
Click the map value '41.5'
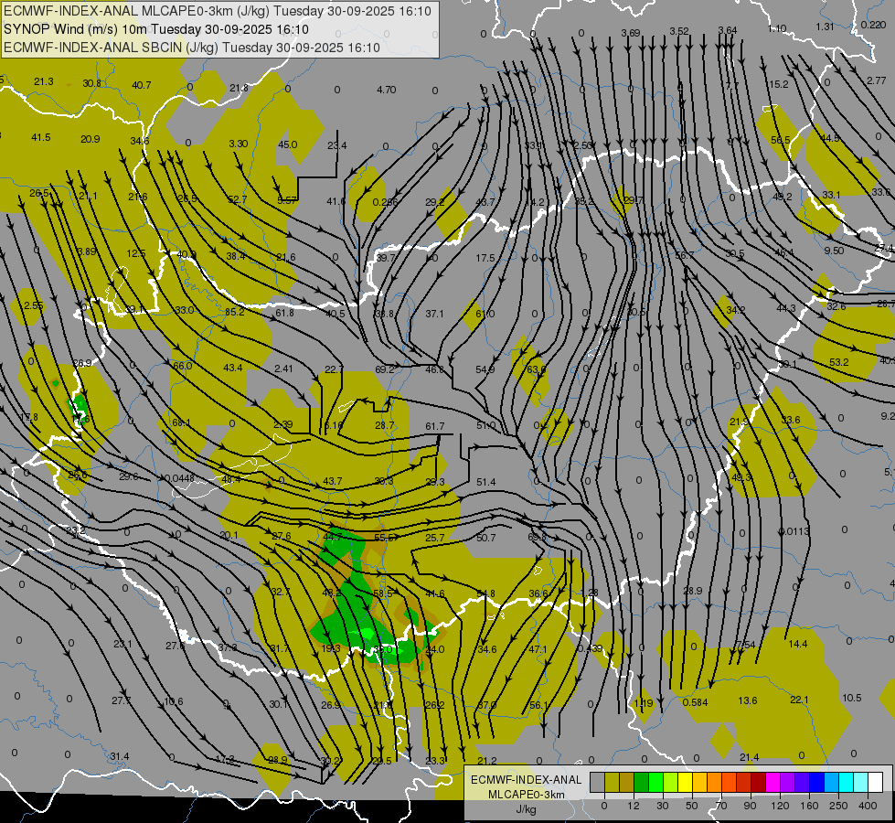pyautogui.click(x=40, y=138)
